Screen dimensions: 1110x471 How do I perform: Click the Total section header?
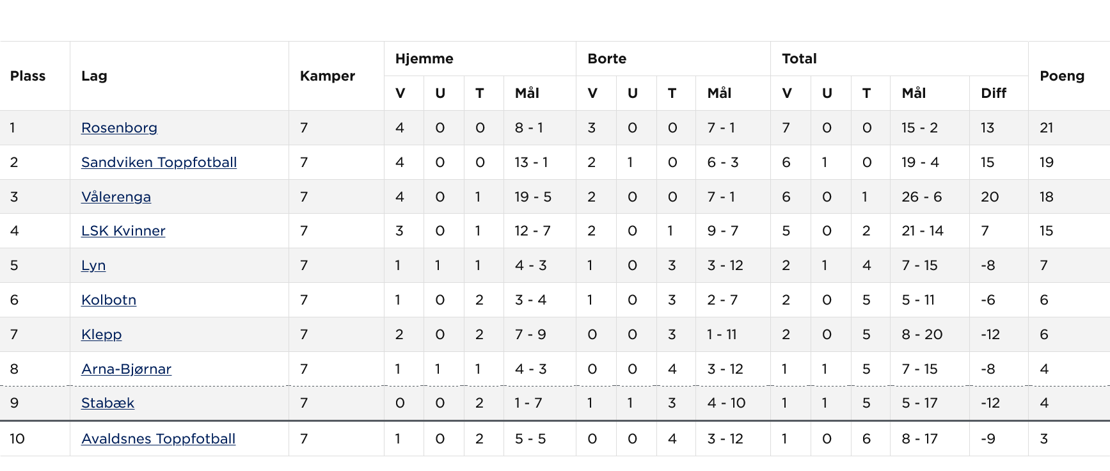point(799,58)
